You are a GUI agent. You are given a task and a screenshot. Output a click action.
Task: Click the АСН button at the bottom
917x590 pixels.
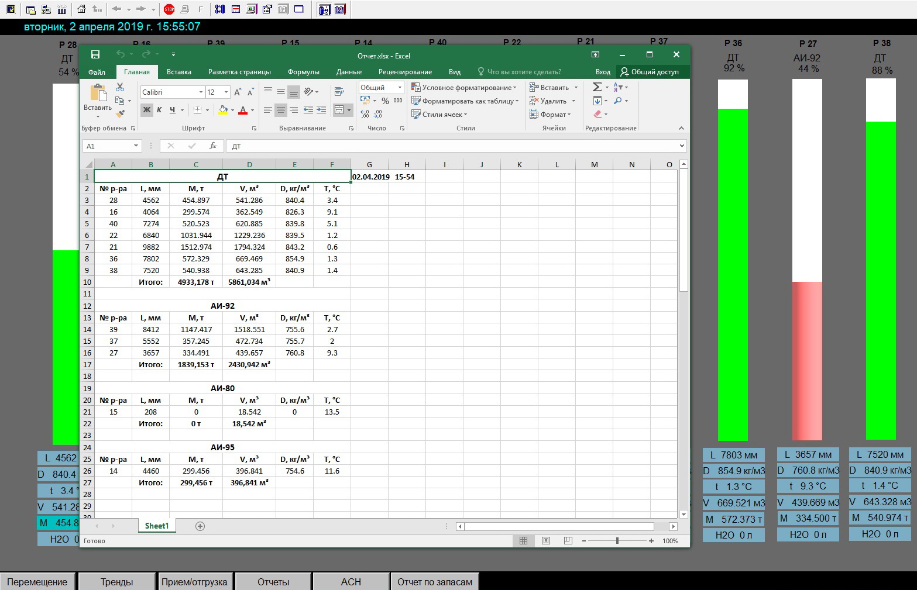pos(351,582)
